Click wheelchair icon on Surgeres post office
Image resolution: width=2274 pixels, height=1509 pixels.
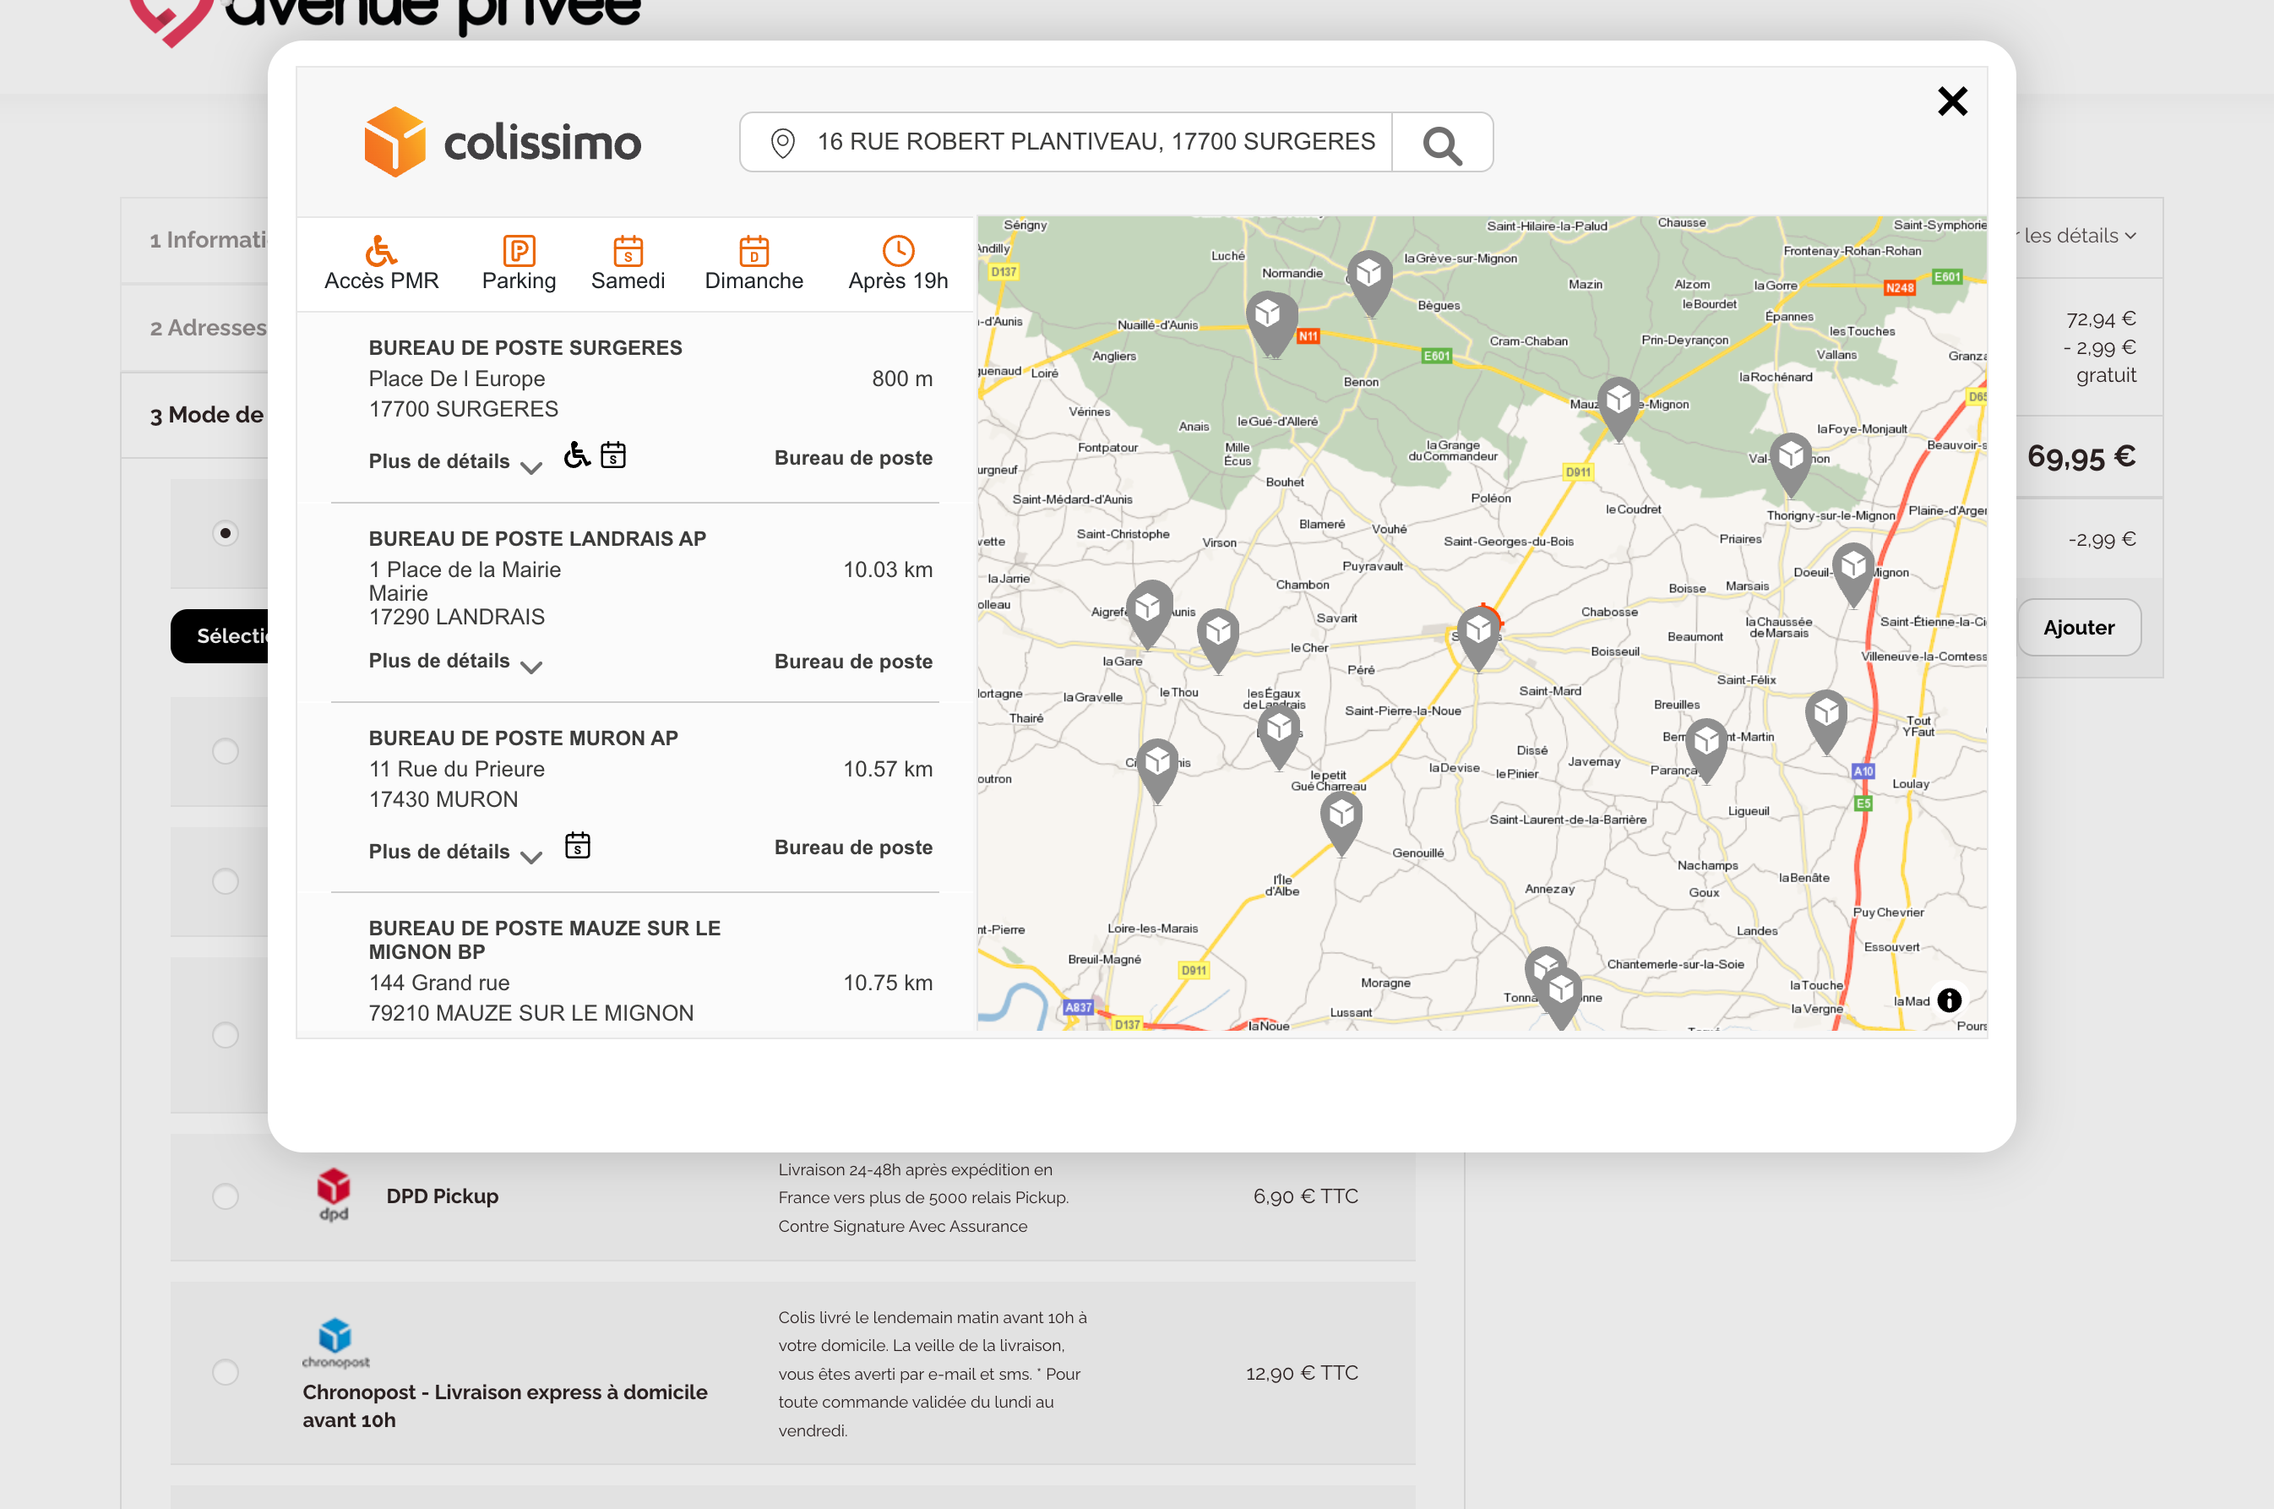pos(576,455)
